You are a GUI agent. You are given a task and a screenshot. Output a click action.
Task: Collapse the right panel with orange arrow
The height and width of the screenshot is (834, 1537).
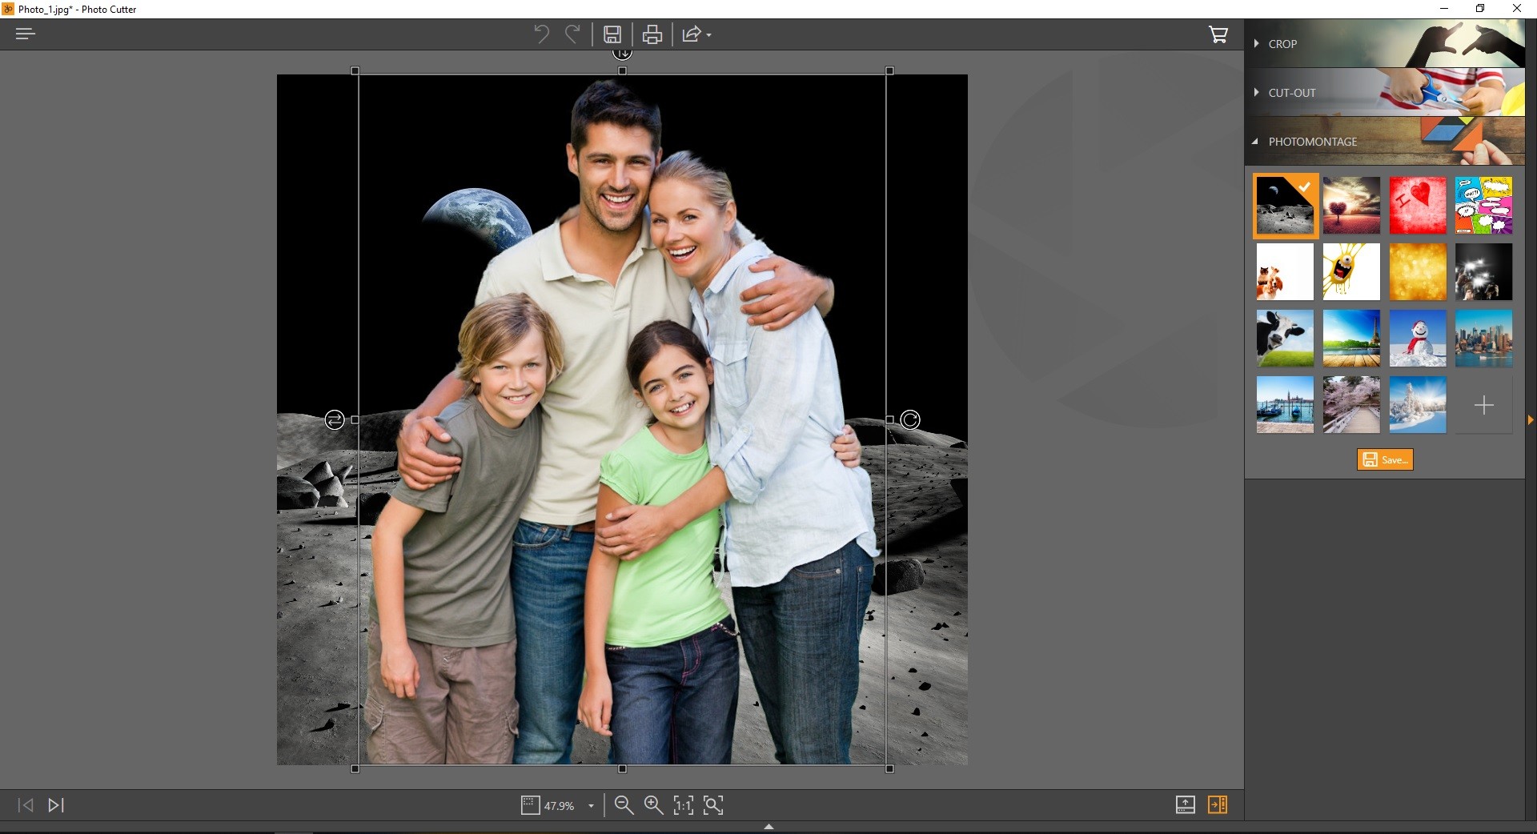[1531, 419]
